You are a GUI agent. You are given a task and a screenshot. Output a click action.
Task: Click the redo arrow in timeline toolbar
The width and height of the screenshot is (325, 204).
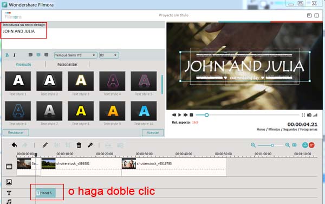25,145
